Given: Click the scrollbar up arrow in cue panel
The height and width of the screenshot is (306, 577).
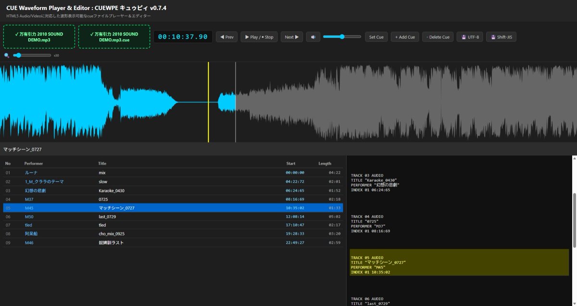Looking at the screenshot, I should click(574, 158).
